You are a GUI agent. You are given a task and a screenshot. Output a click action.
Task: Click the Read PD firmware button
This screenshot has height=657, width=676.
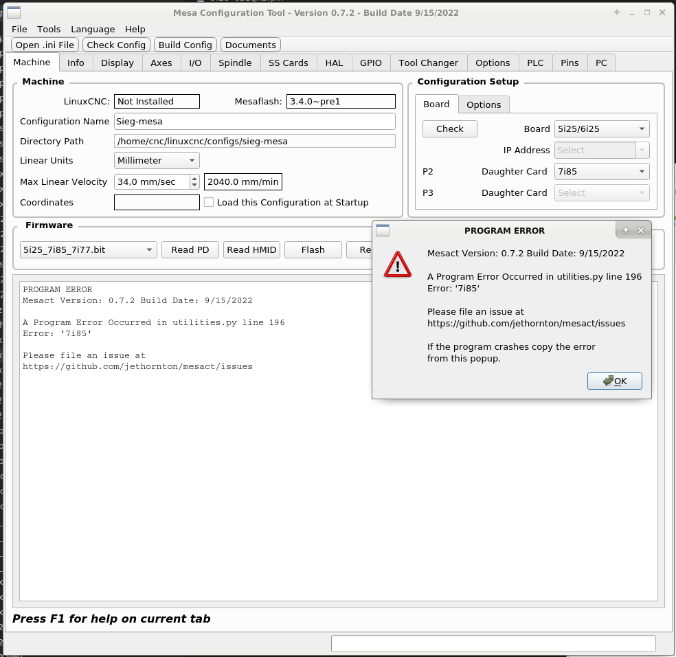[x=190, y=249]
